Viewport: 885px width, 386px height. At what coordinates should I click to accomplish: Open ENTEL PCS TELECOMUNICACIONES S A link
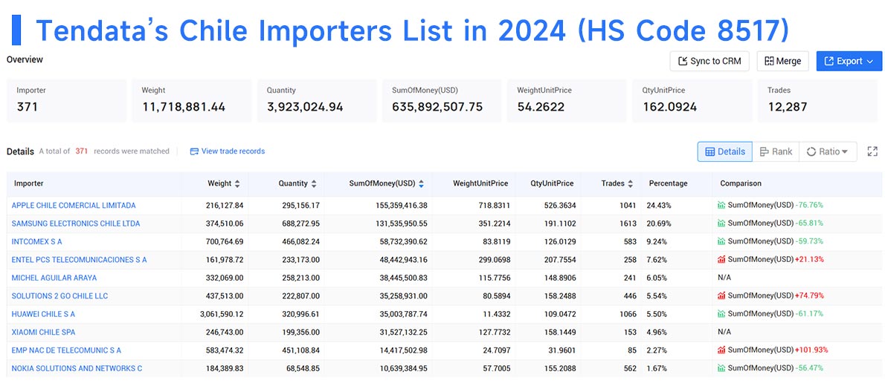[79, 259]
